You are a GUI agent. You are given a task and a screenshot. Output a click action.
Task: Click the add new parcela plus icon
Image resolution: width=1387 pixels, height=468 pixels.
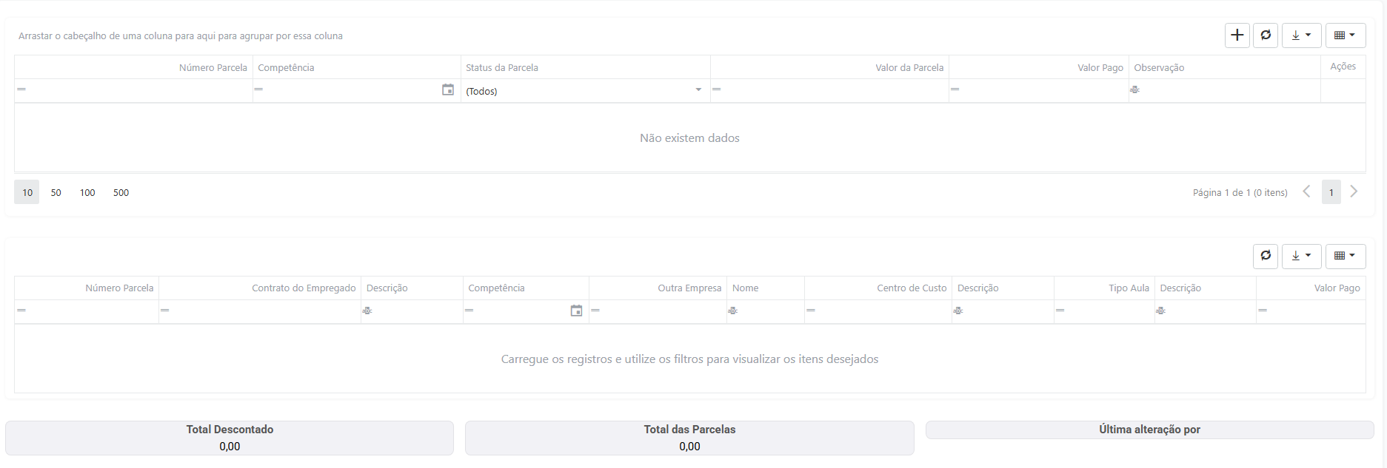(x=1237, y=35)
